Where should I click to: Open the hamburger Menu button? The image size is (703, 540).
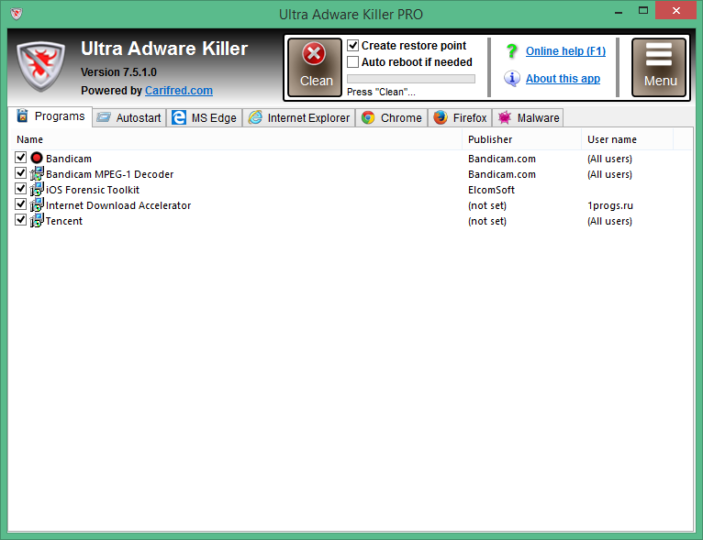point(659,66)
